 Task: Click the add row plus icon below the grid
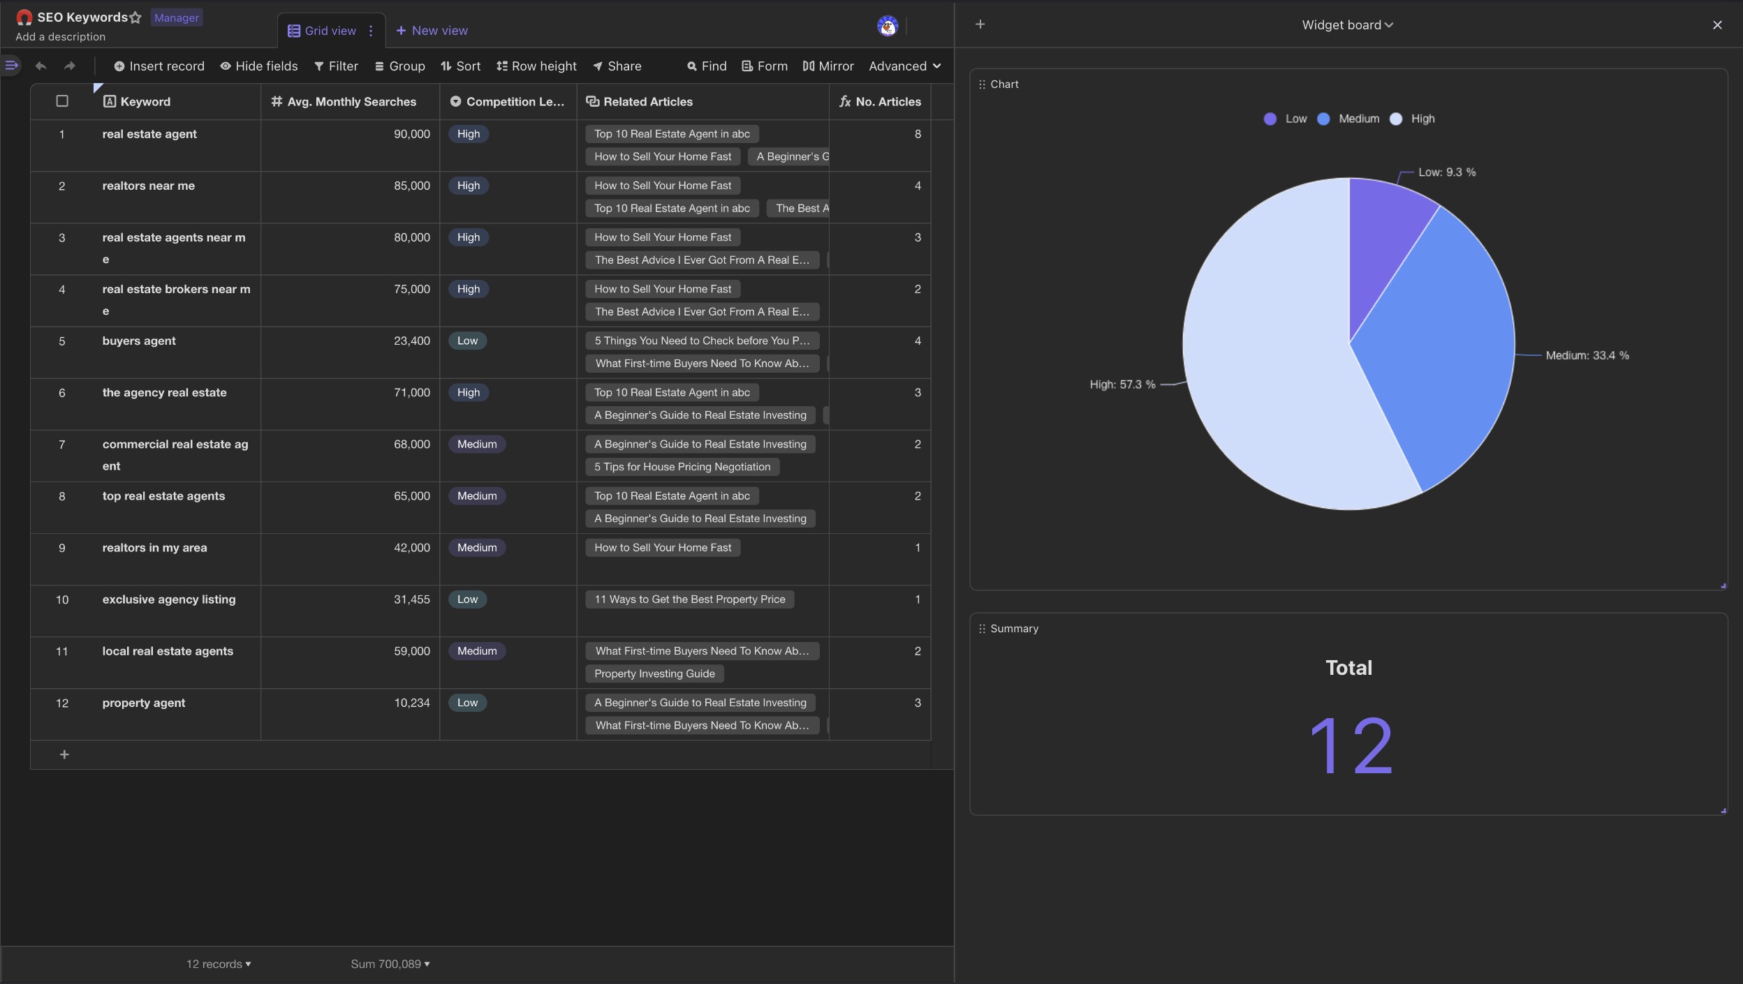(64, 754)
